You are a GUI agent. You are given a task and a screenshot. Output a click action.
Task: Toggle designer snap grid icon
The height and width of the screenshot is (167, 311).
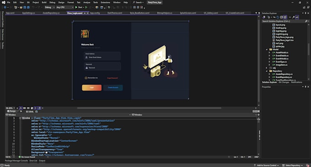pyautogui.click(x=24, y=108)
